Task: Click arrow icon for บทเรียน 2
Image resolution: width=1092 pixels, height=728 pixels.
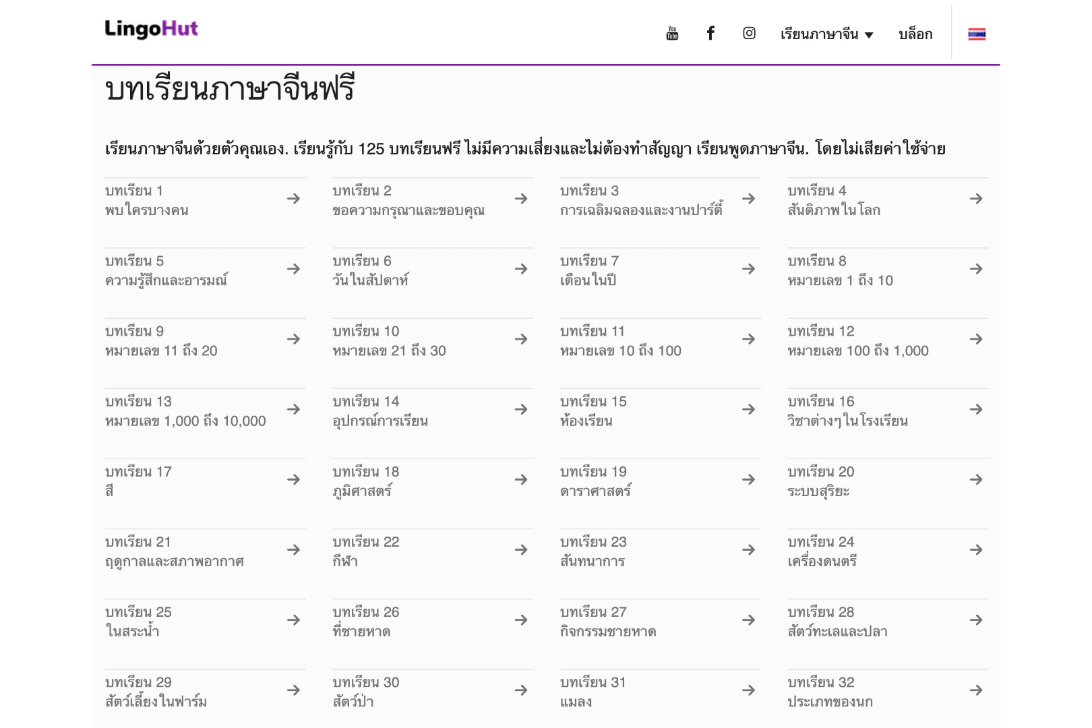Action: [521, 199]
